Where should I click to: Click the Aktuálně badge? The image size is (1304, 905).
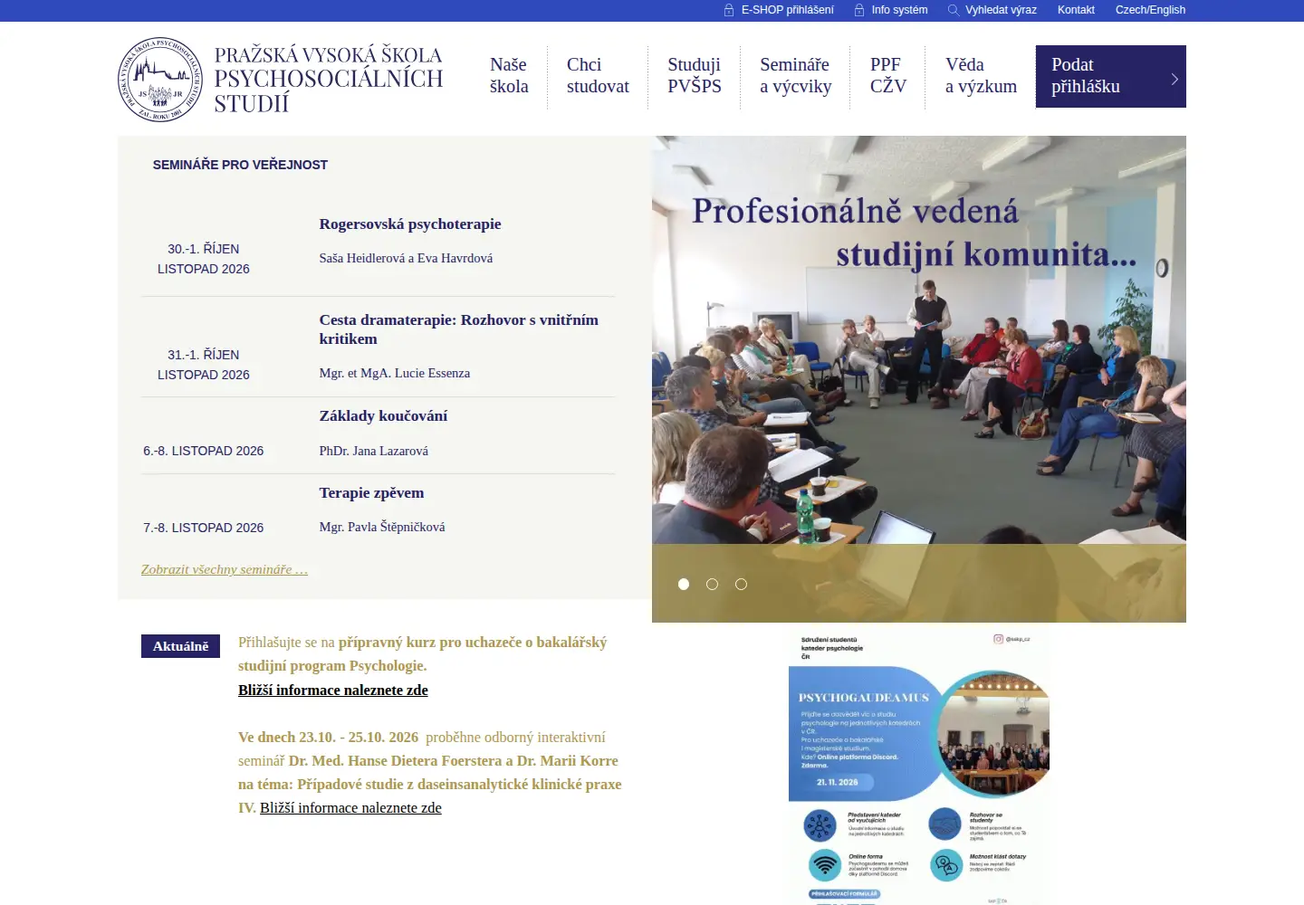(180, 646)
